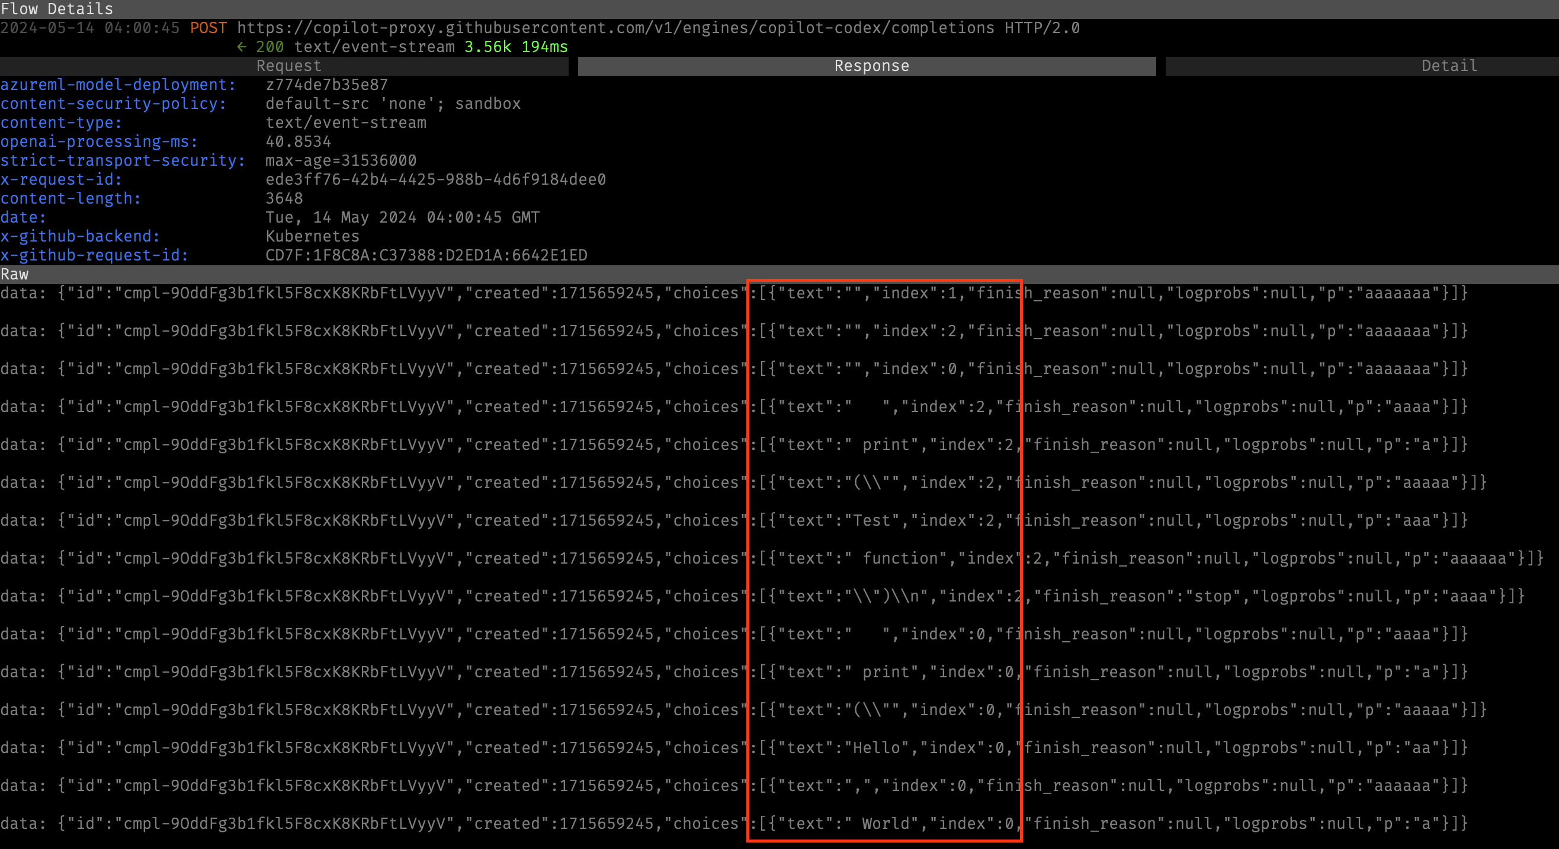
Task: Click the strict-transport-security header name
Action: point(123,161)
